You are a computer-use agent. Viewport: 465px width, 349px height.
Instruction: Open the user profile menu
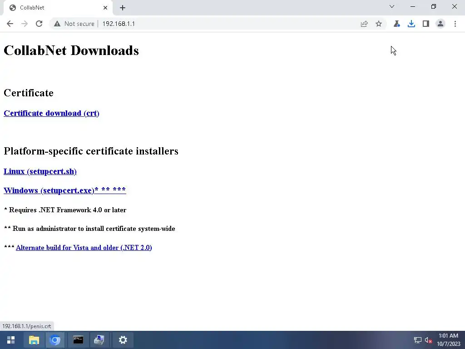point(440,24)
